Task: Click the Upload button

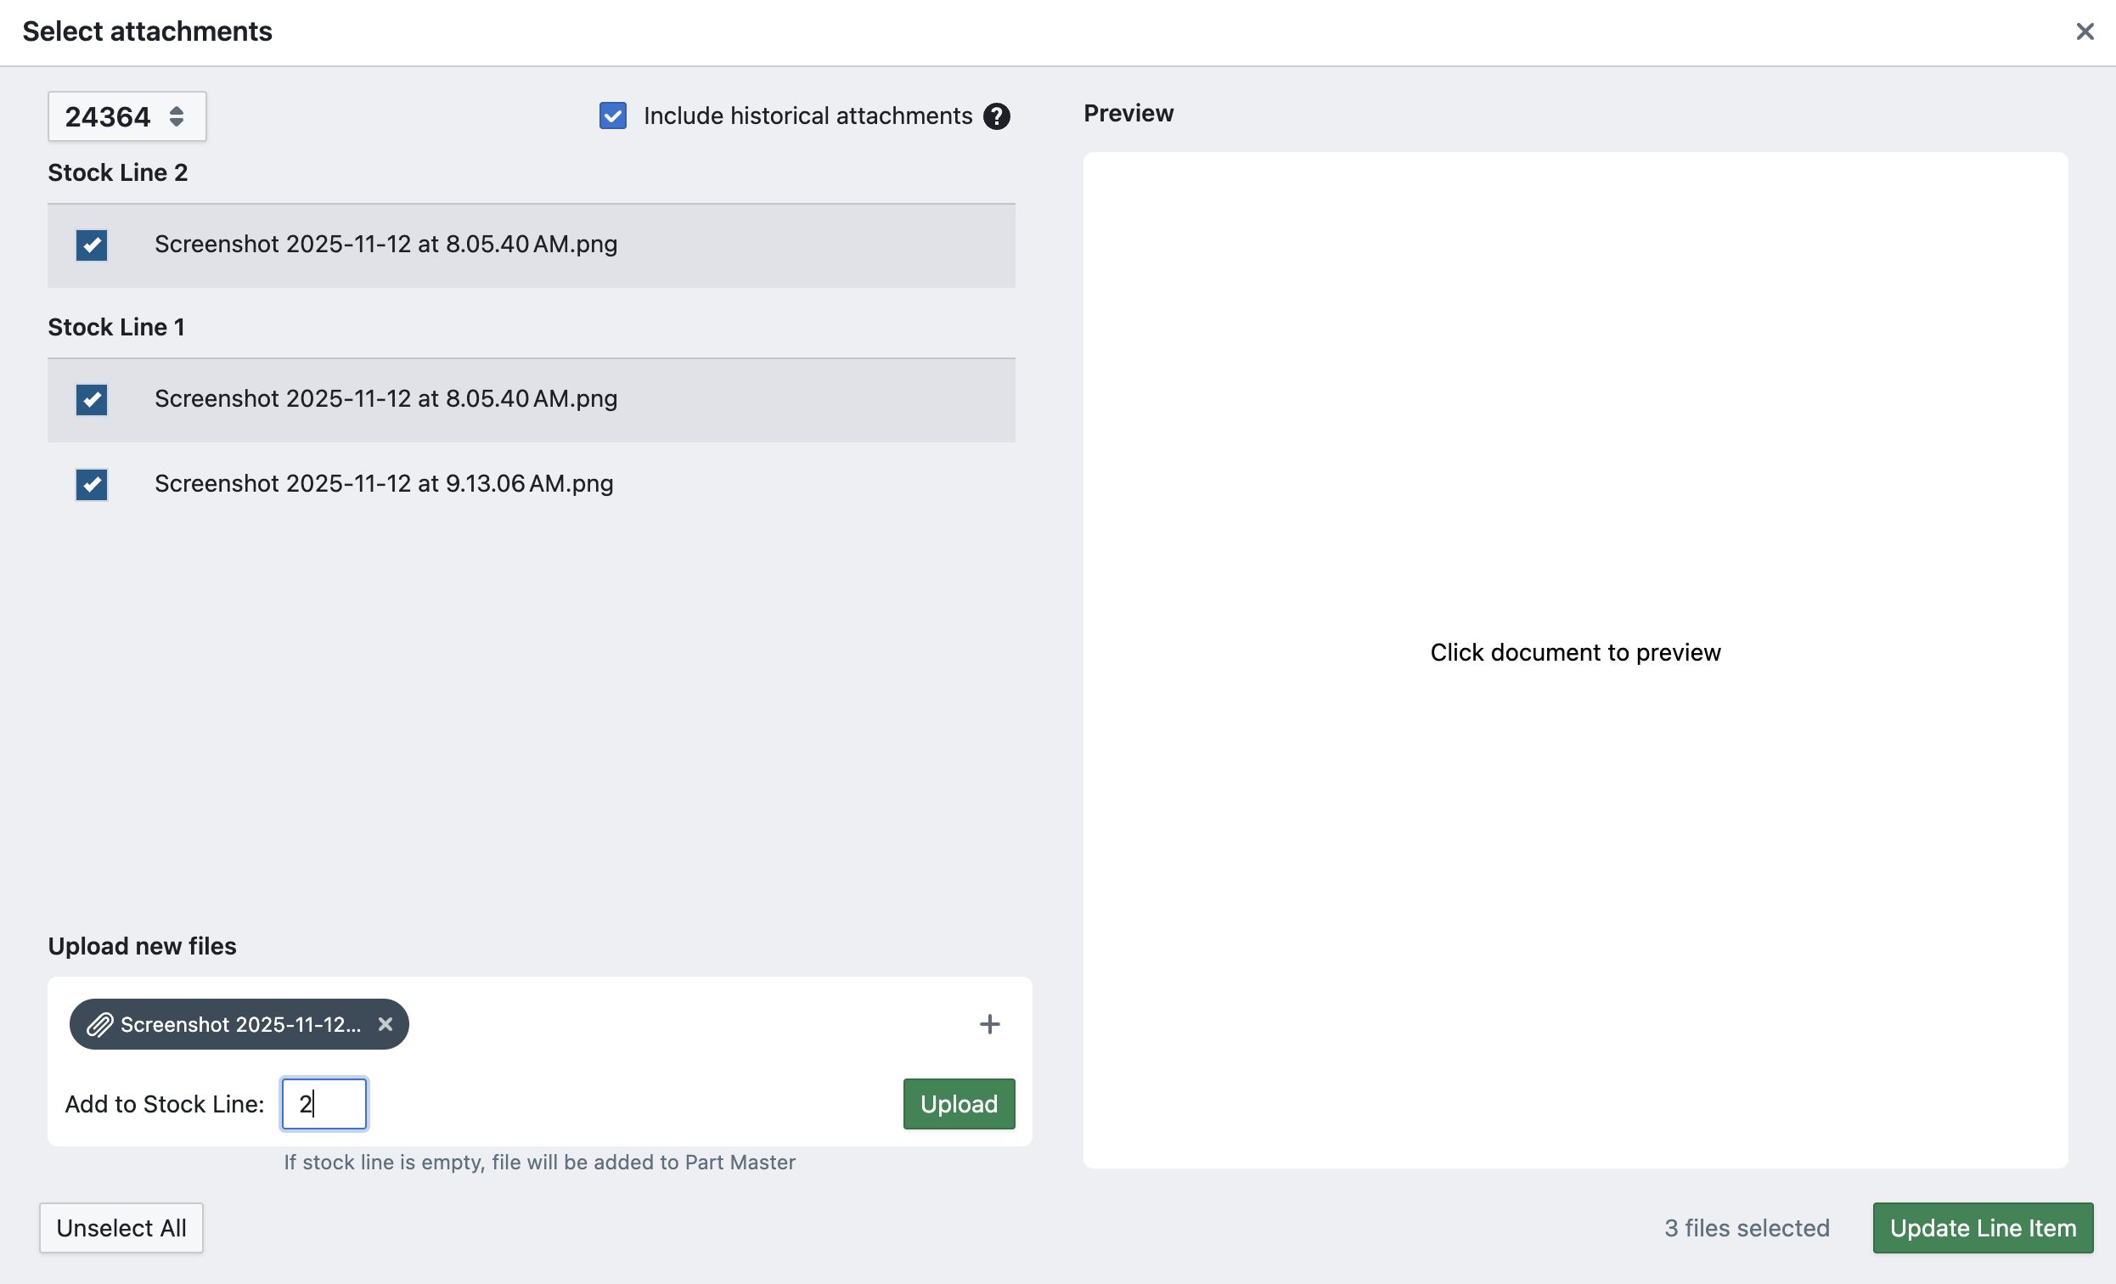Action: click(x=959, y=1104)
